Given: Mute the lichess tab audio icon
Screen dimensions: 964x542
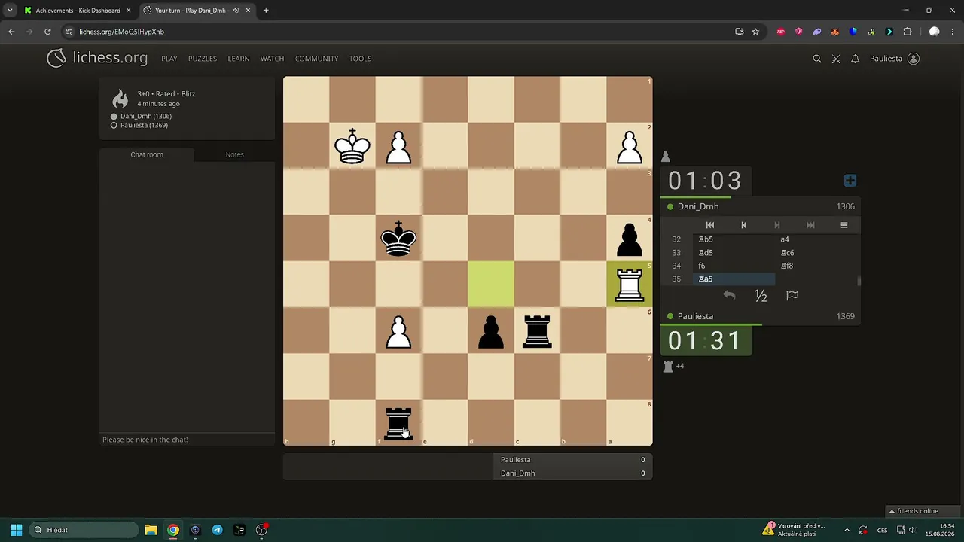Looking at the screenshot, I should (x=236, y=11).
